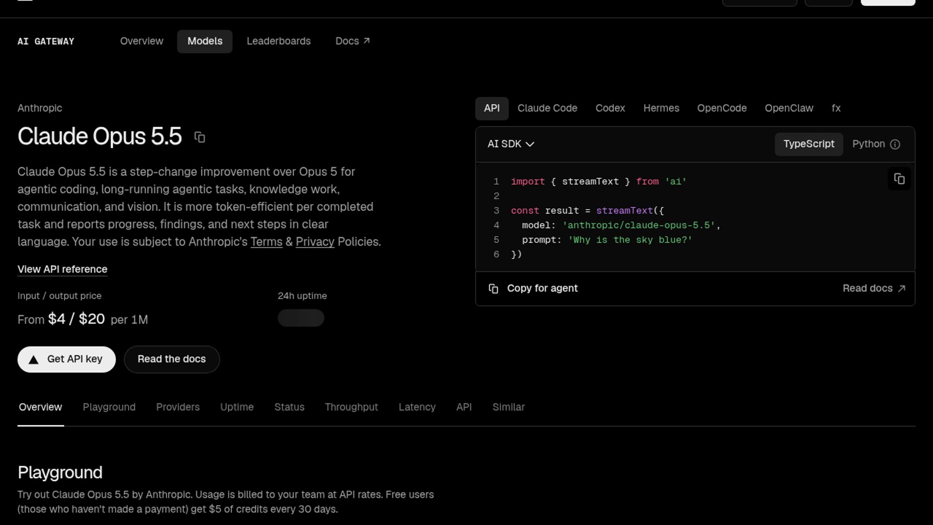Viewport: 933px width, 525px height.
Task: Jump to the Status tab
Action: tap(289, 407)
